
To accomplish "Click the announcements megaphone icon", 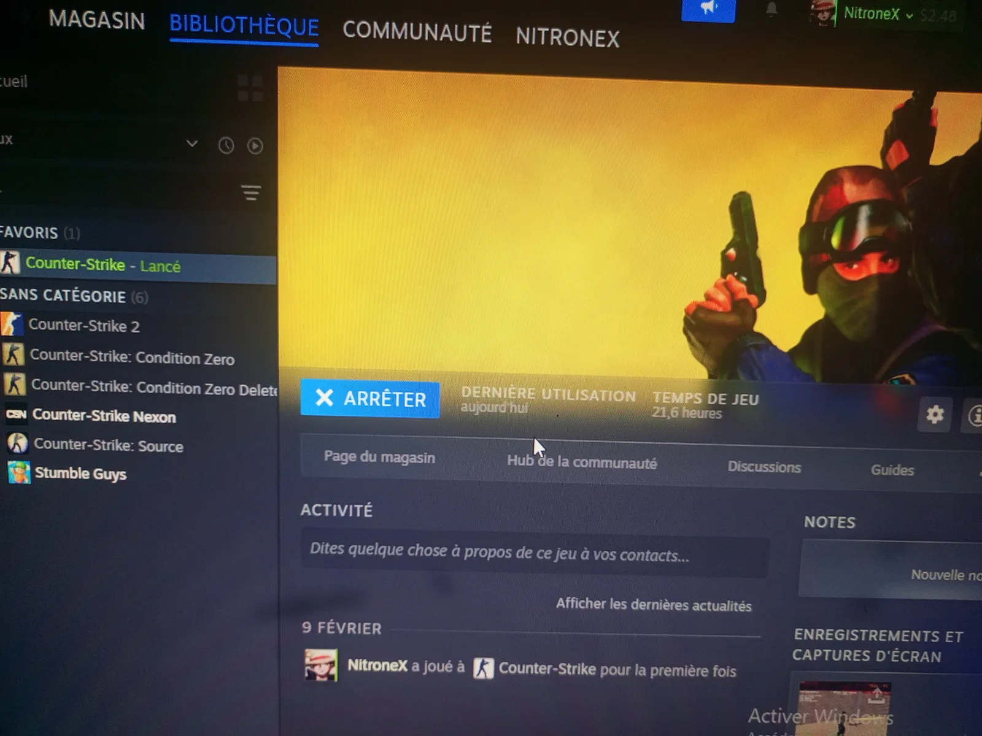I will 708,9.
